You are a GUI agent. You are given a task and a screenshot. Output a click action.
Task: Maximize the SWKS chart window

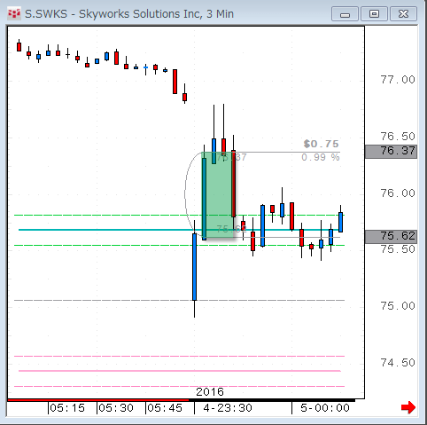click(x=374, y=14)
